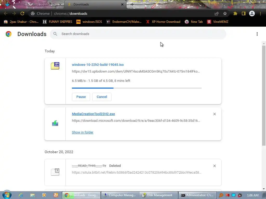Open FUNNY SNIPPIES bookmark
266x199 pixels.
(x=57, y=22)
